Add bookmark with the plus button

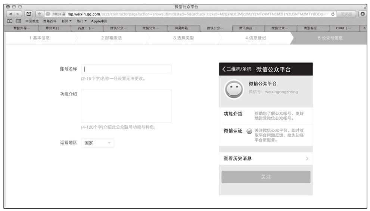click(x=40, y=14)
